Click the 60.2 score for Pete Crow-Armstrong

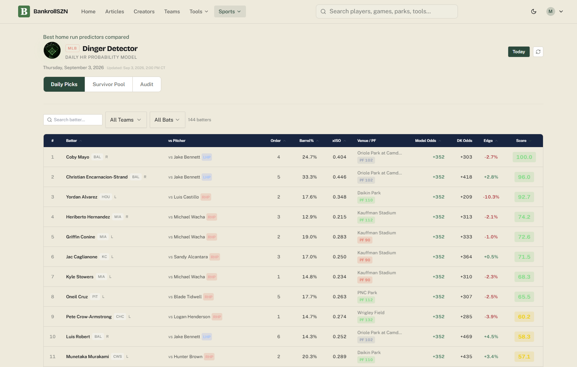tap(524, 317)
